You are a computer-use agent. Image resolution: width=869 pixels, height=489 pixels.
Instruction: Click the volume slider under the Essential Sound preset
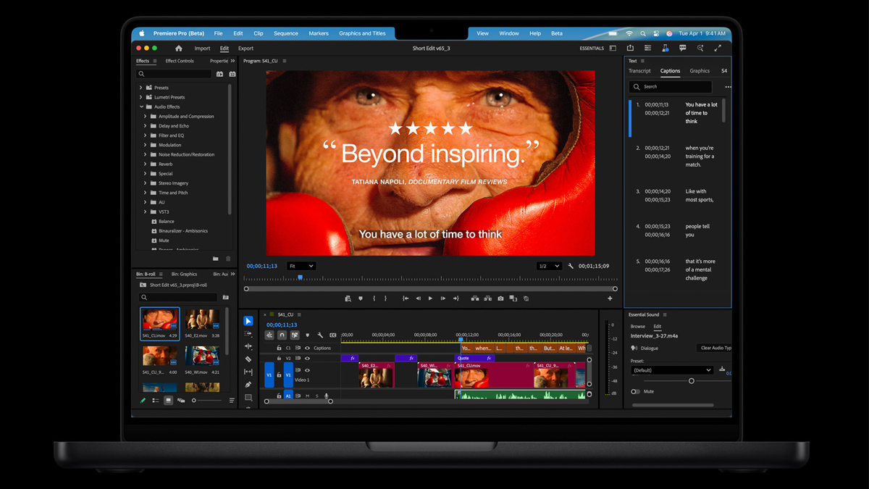tap(692, 380)
